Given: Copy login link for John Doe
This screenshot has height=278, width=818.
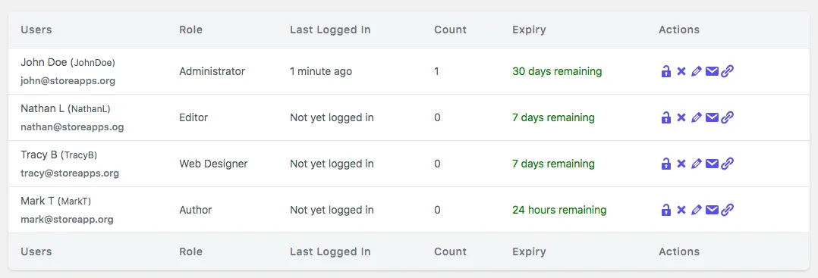Looking at the screenshot, I should [727, 71].
